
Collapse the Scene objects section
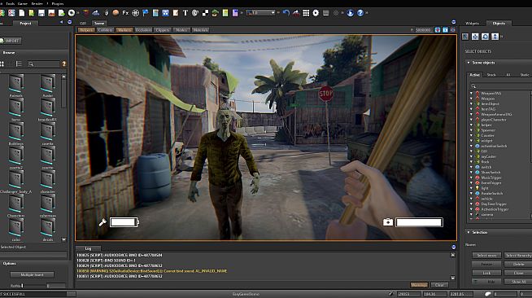469,63
